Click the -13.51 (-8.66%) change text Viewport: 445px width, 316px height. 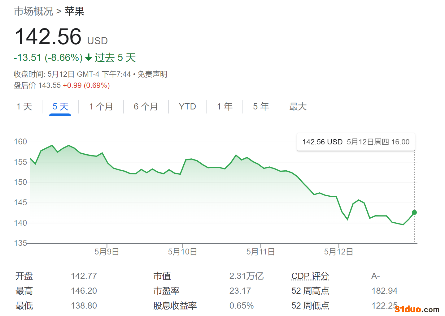(48, 58)
